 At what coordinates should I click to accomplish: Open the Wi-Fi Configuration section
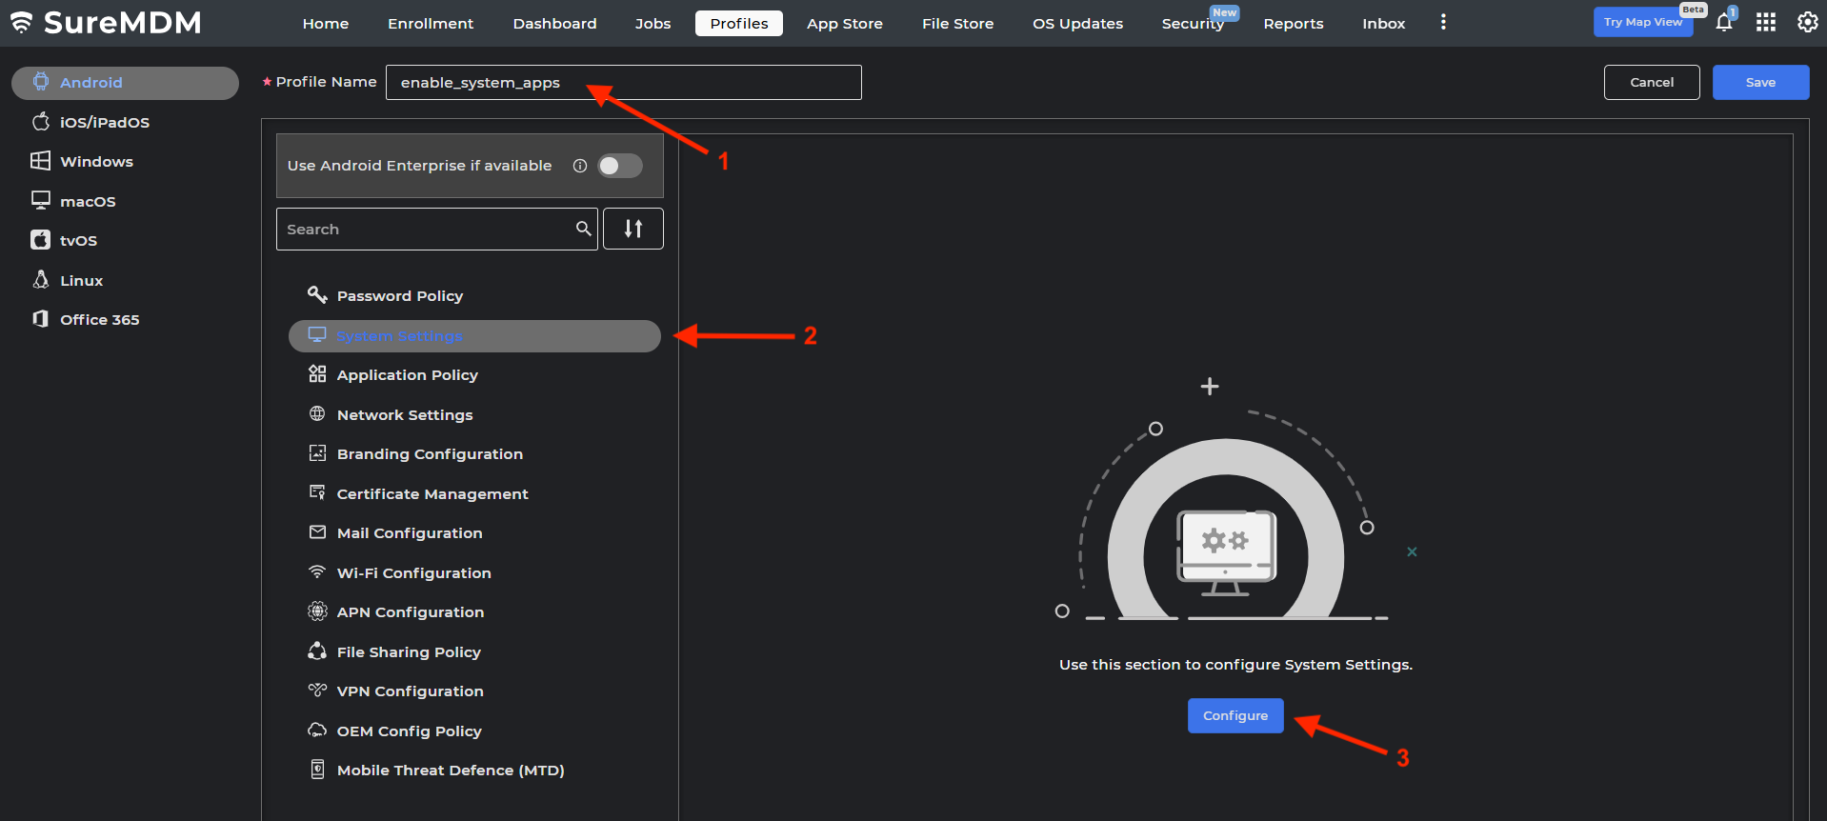coord(413,573)
